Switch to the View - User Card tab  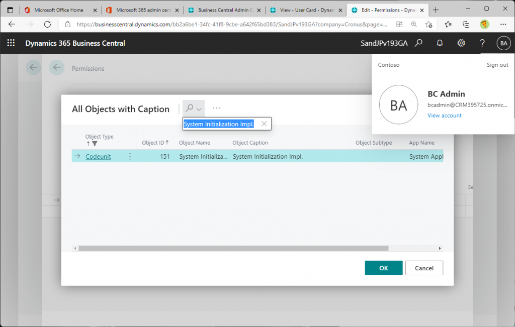click(x=307, y=10)
